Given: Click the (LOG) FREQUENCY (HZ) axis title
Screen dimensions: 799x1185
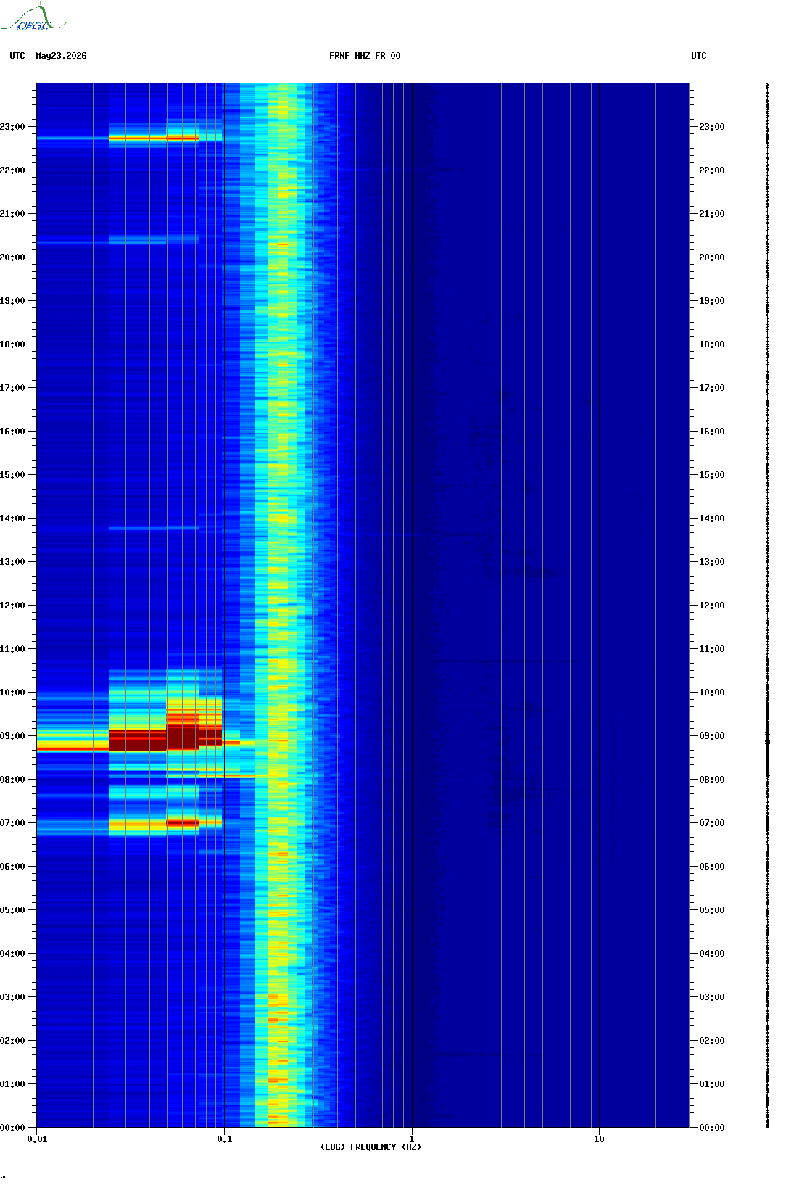Looking at the screenshot, I should 370,1147.
